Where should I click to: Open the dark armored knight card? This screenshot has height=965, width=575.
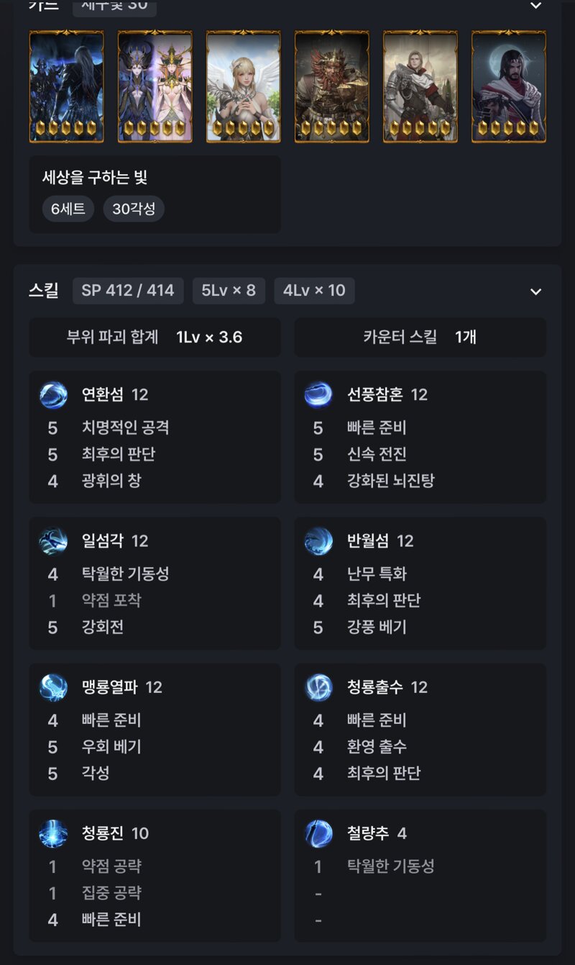coord(66,86)
